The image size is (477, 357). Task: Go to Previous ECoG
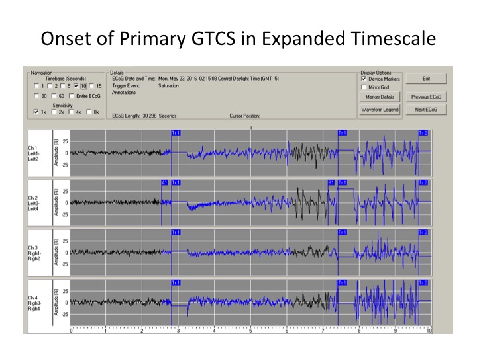pos(426,97)
